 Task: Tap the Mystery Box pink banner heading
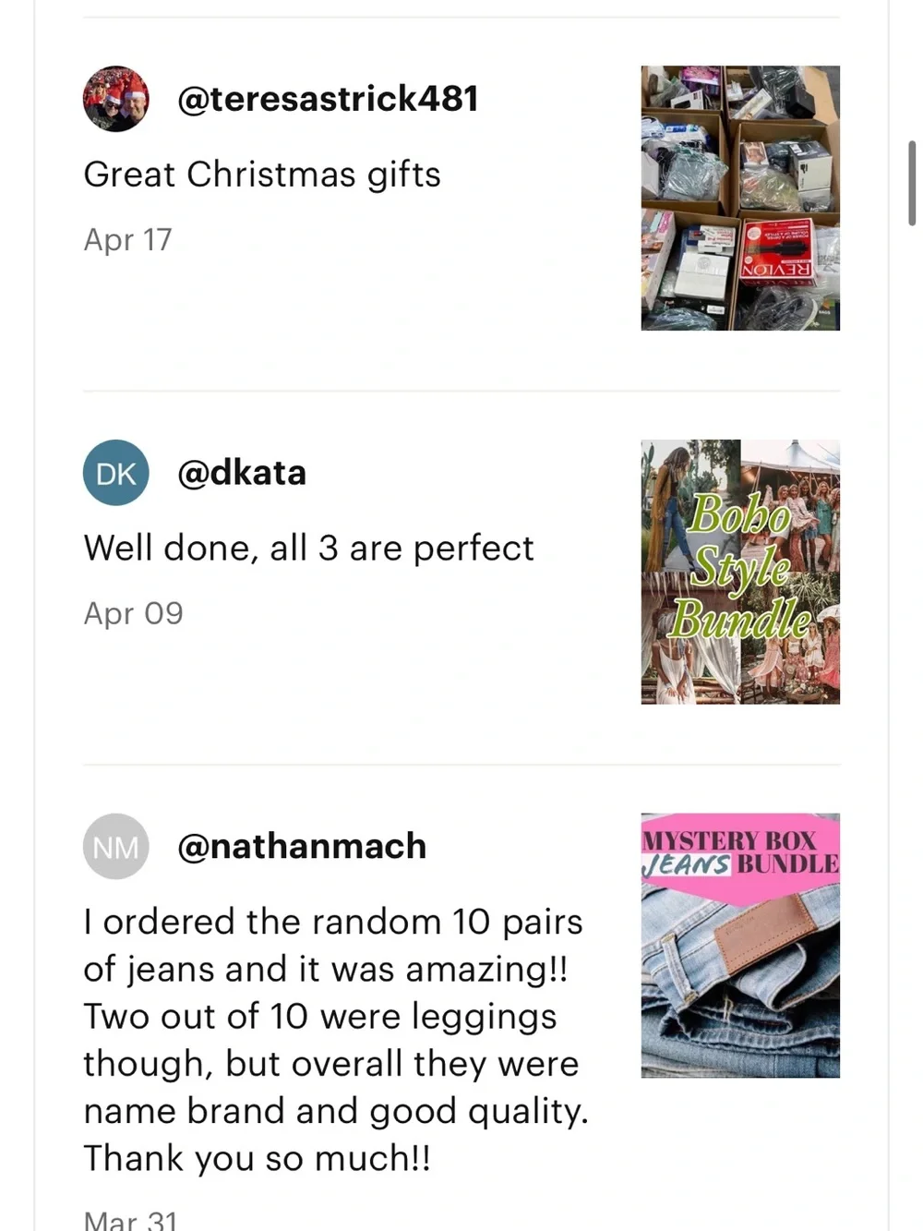(740, 852)
